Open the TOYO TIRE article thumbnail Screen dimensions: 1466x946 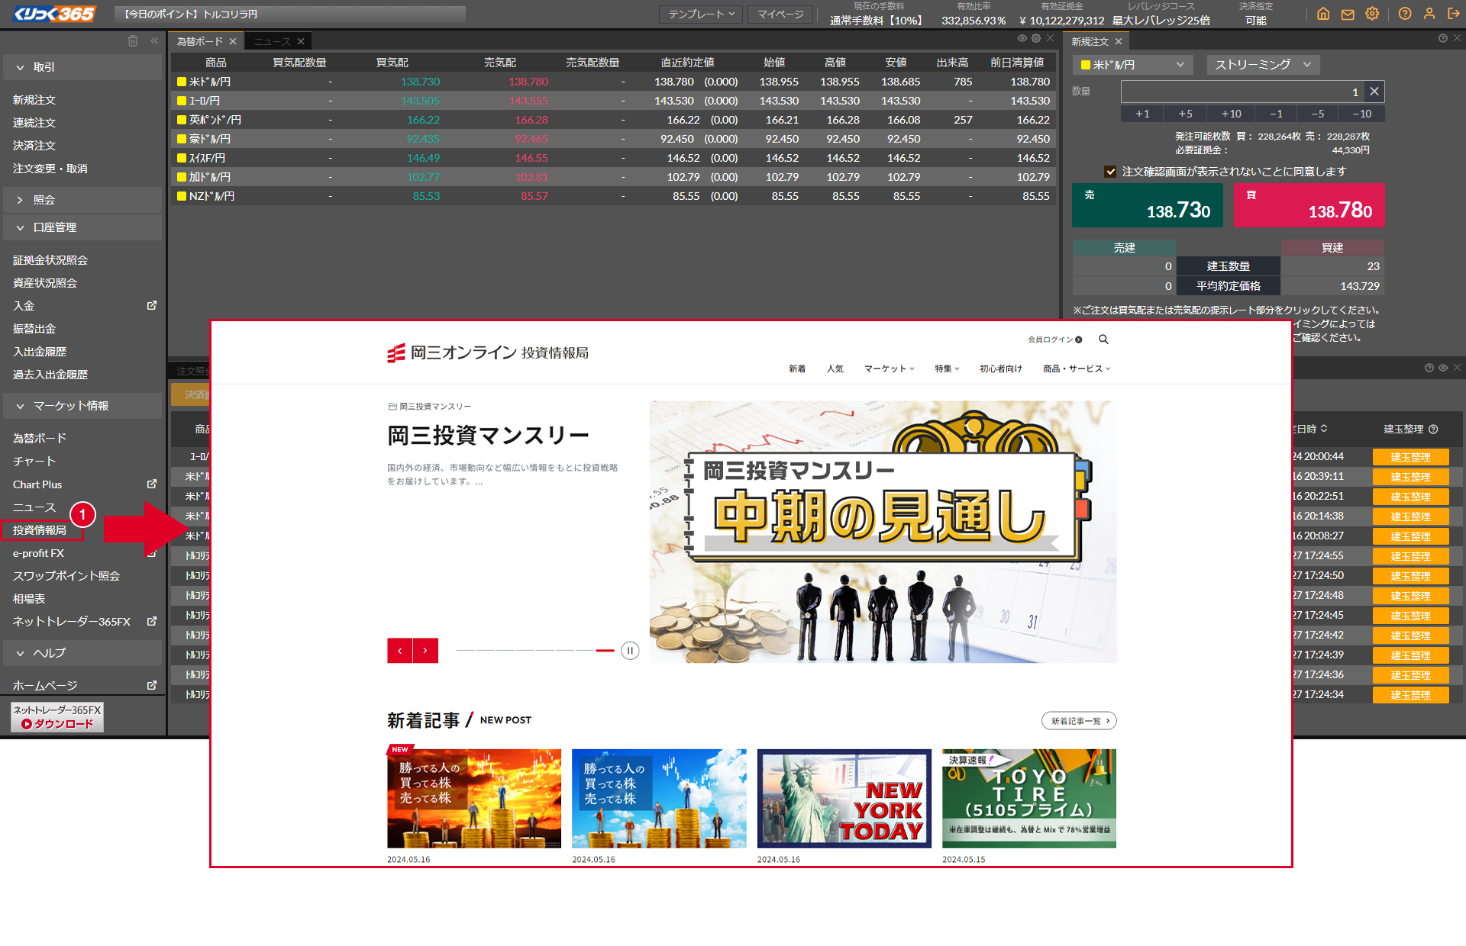(1029, 798)
